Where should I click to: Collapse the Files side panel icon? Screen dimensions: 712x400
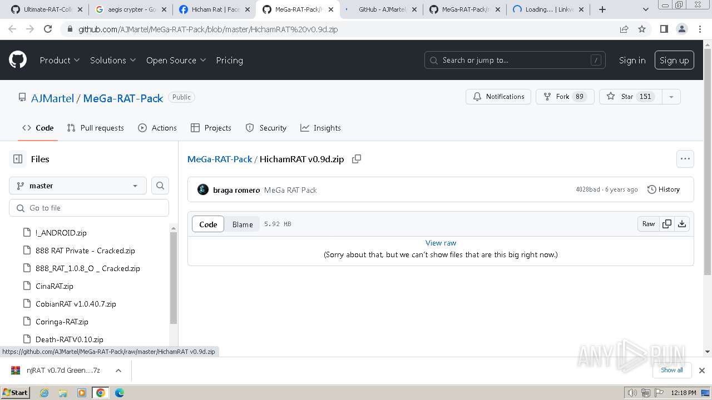(18, 159)
